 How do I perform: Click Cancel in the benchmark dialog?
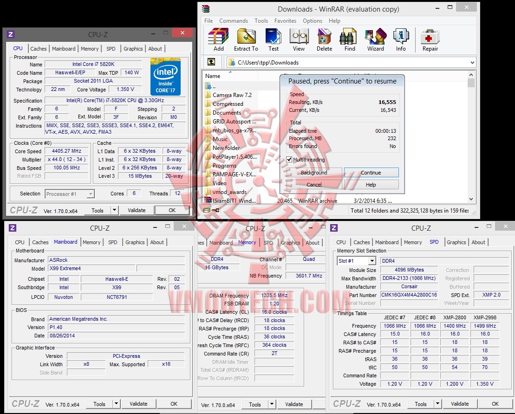(x=313, y=185)
